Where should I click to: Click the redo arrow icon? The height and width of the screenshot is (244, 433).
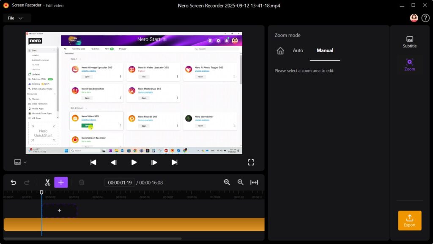pyautogui.click(x=27, y=182)
